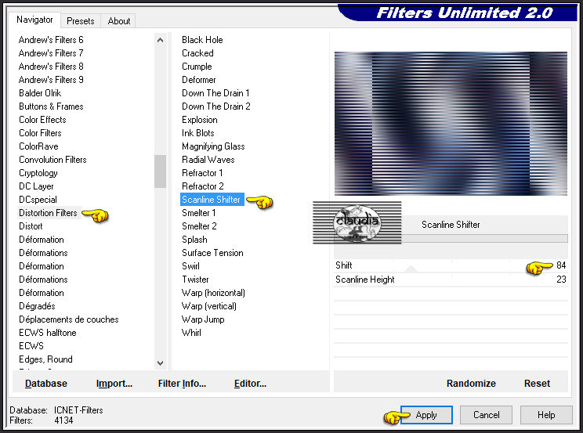Open the Editor...
The height and width of the screenshot is (433, 583).
[x=250, y=383]
